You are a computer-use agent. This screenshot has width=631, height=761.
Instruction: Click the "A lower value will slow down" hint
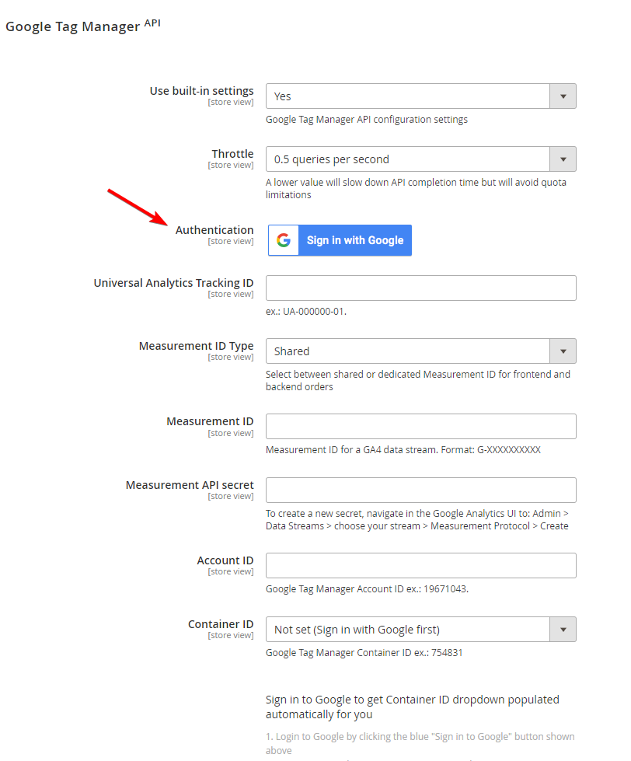click(417, 188)
